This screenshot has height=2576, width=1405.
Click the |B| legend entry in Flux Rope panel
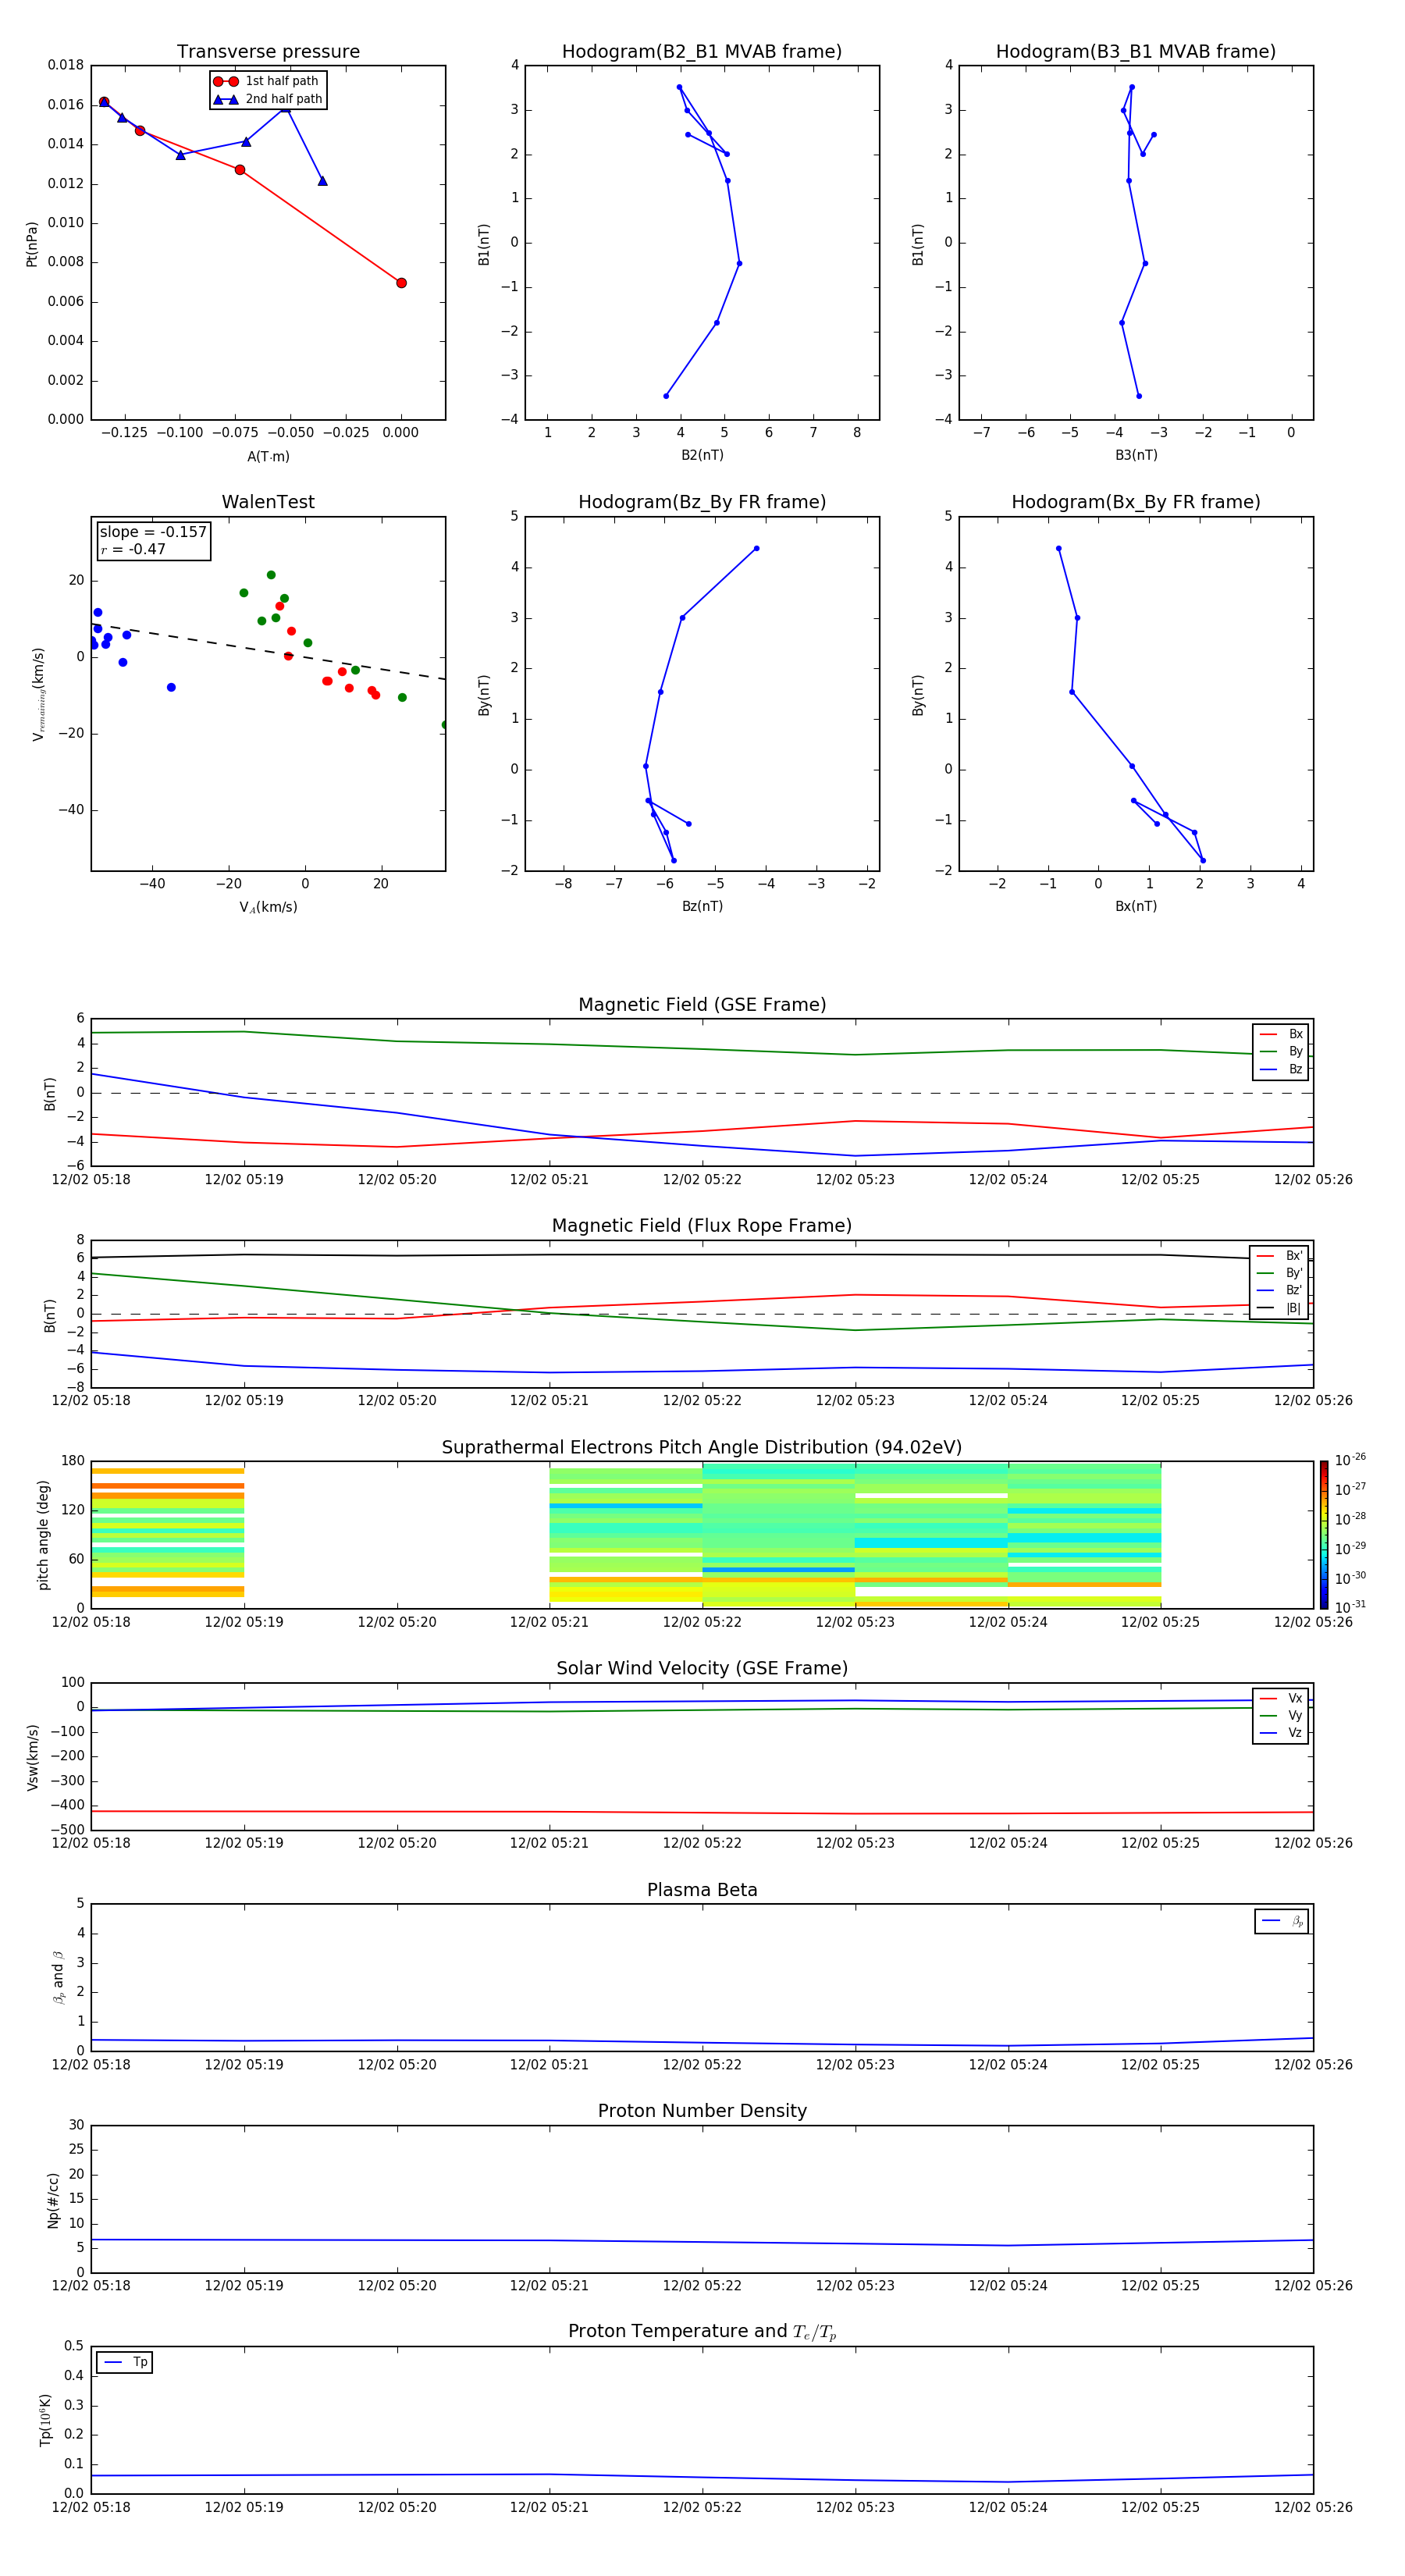click(1280, 1308)
